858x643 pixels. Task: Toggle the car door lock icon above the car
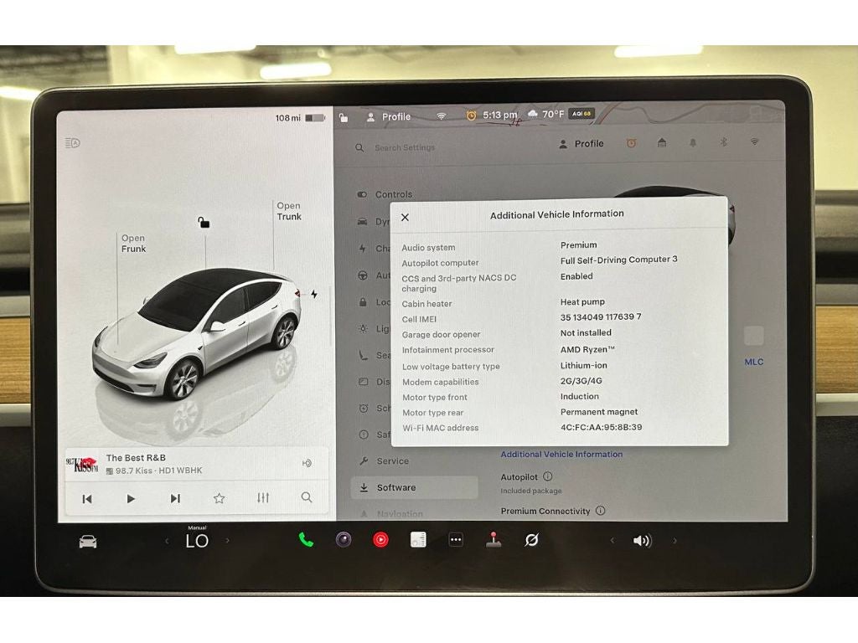[204, 222]
